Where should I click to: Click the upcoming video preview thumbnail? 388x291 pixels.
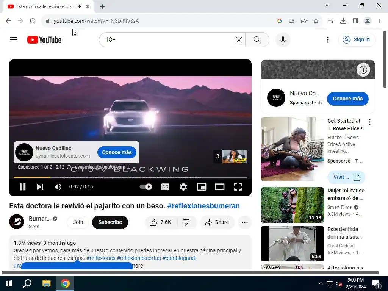235,156
